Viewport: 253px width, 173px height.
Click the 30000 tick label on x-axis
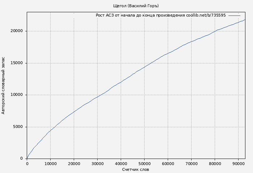[x=97, y=164]
